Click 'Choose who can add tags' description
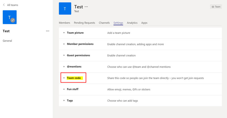The height and width of the screenshot is (118, 227). pos(123,101)
